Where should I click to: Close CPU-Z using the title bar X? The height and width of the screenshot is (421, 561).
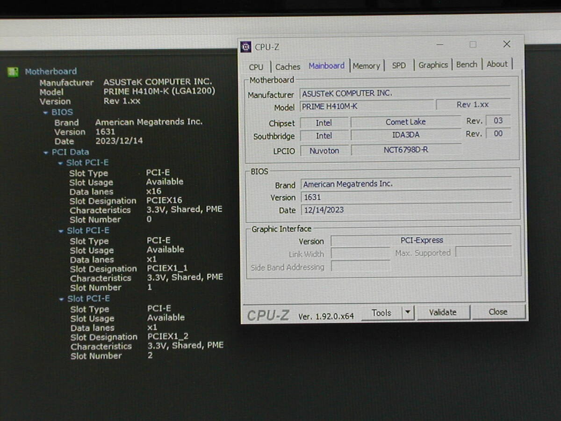pos(507,44)
